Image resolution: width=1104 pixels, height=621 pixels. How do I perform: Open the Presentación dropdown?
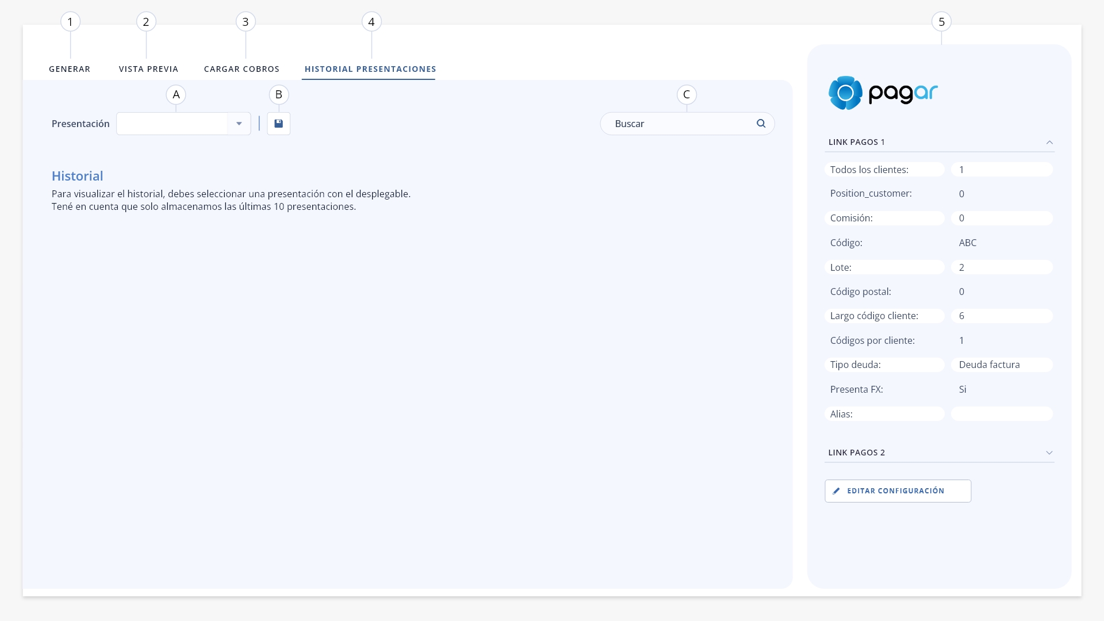183,124
